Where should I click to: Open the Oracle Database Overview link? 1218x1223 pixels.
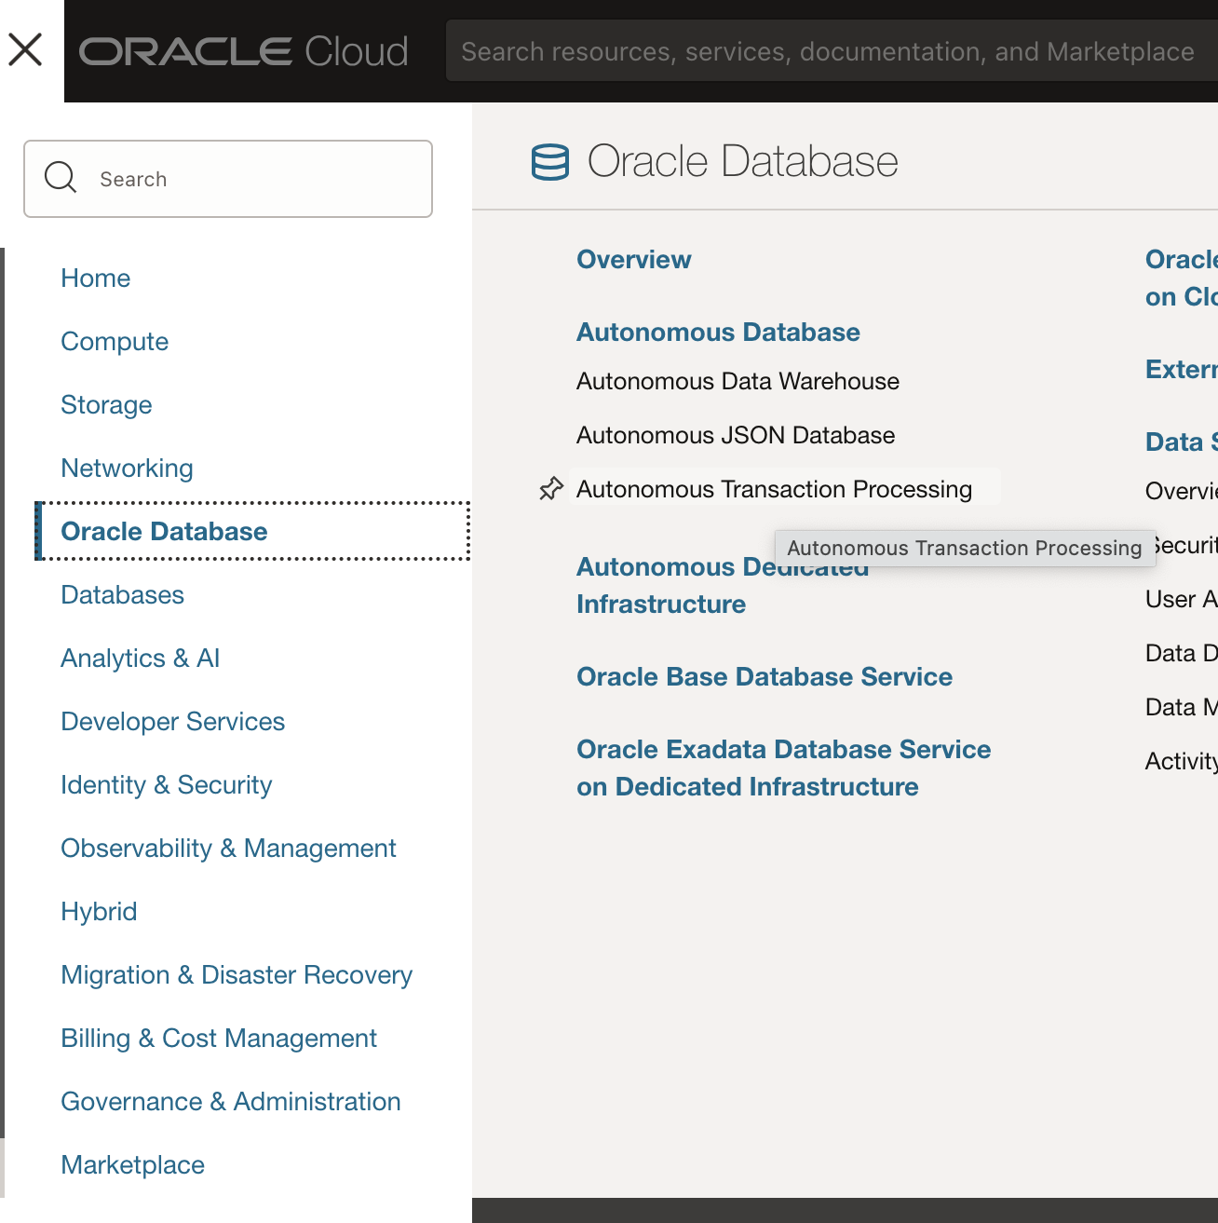coord(634,260)
